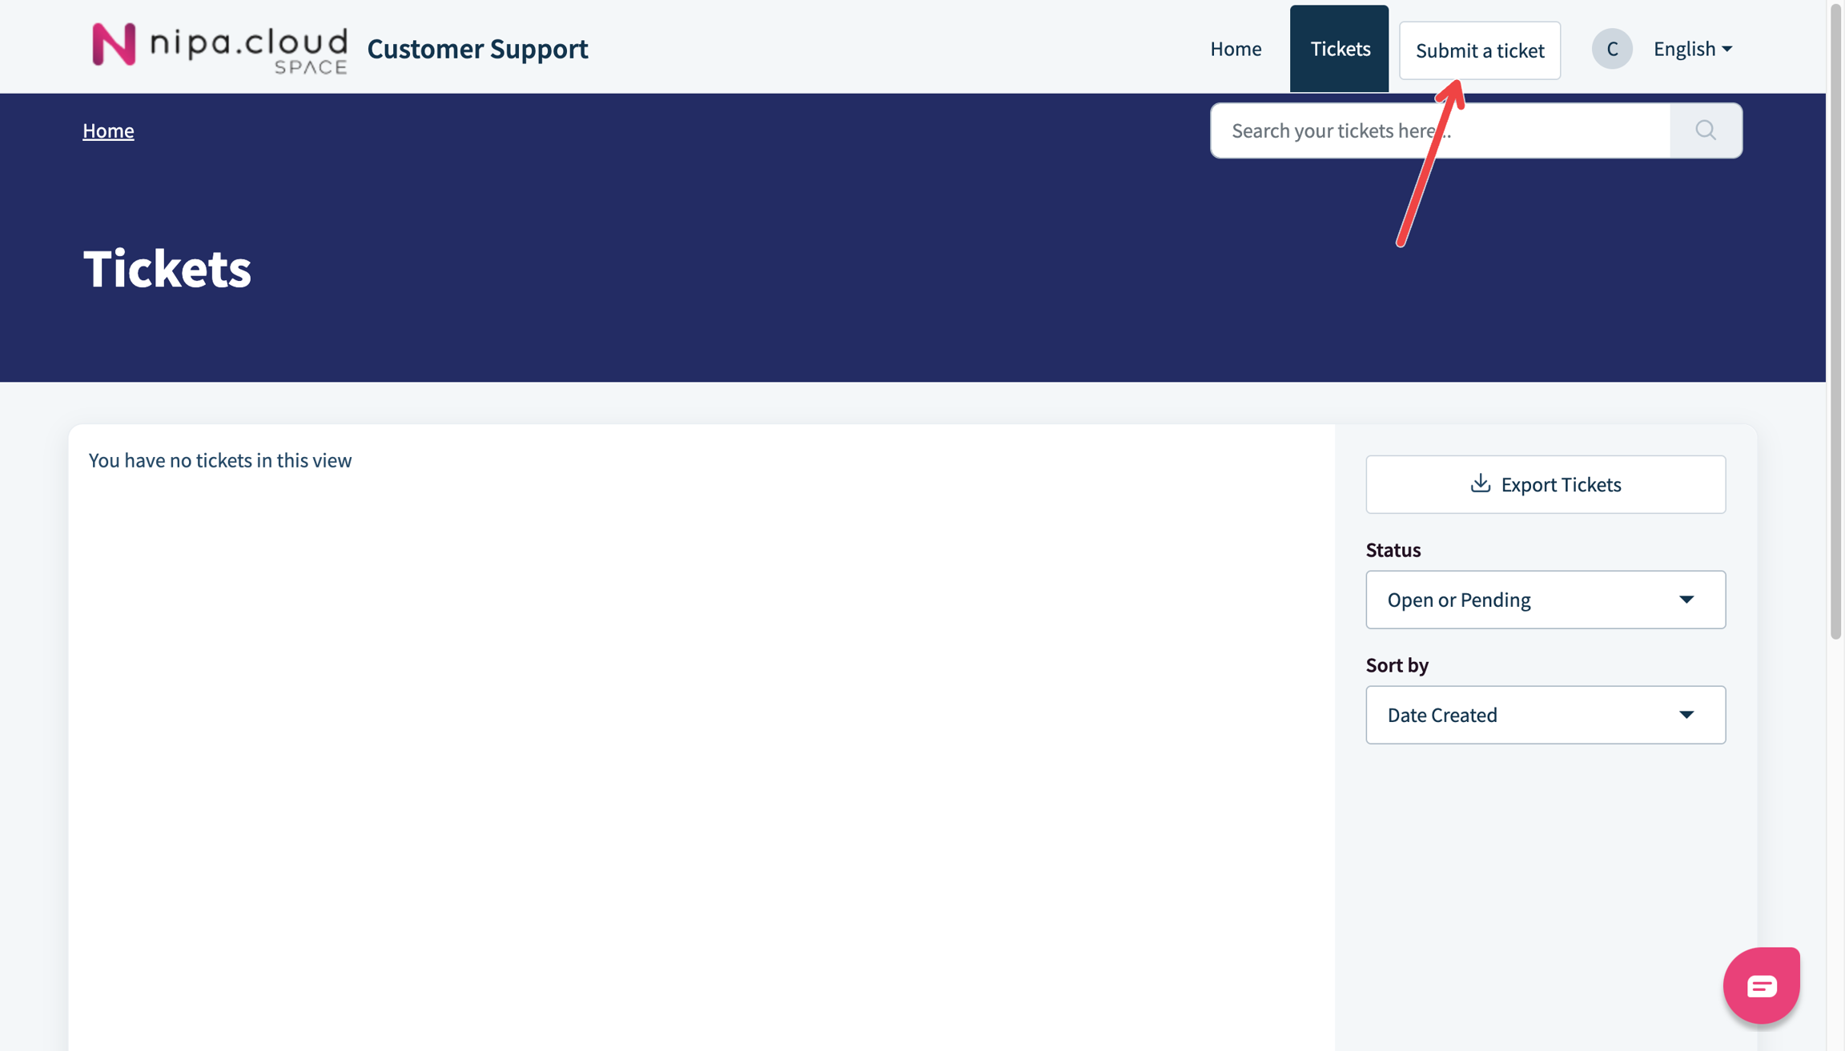
Task: Click the Sort by dropdown arrow caret
Action: [1686, 715]
